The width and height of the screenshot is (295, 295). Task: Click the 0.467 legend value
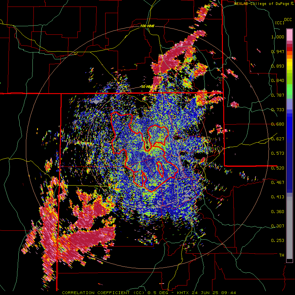click(278, 183)
